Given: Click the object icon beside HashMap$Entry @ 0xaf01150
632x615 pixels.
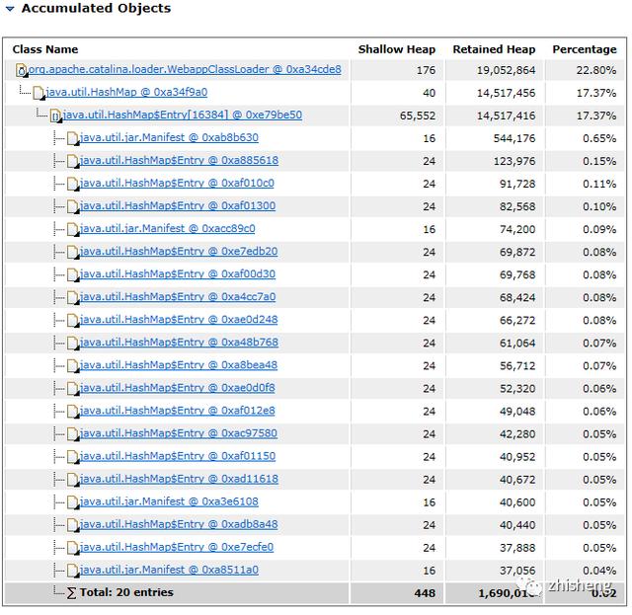Looking at the screenshot, I should click(x=73, y=457).
